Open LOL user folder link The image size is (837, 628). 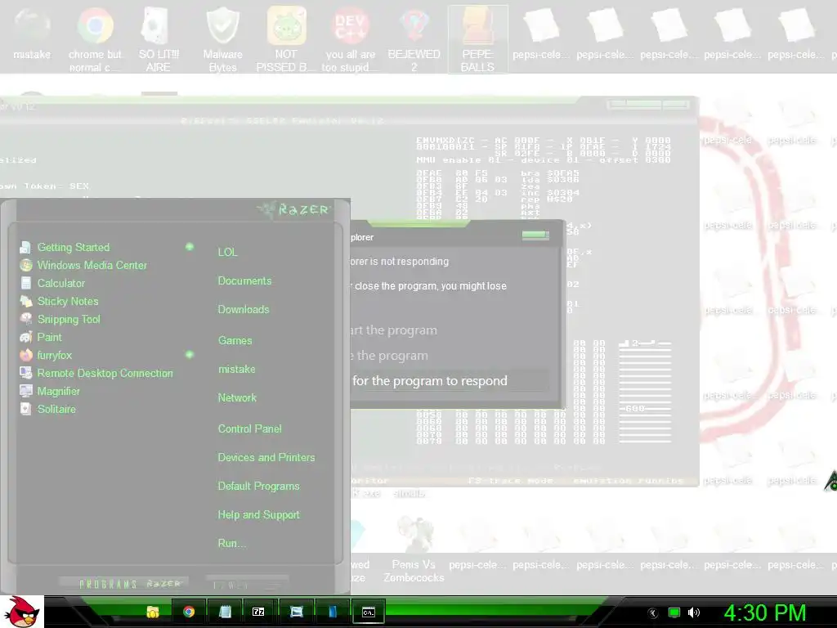pos(227,252)
